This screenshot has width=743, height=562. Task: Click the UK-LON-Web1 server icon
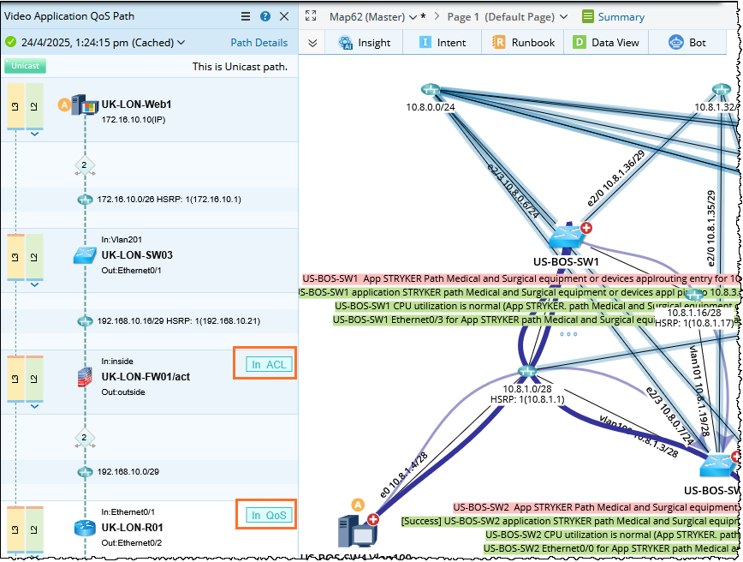85,105
